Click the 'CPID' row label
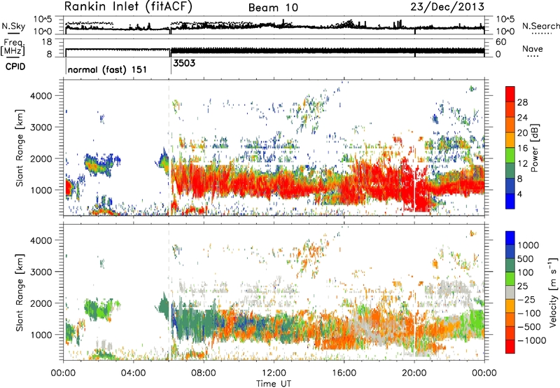 15,67
